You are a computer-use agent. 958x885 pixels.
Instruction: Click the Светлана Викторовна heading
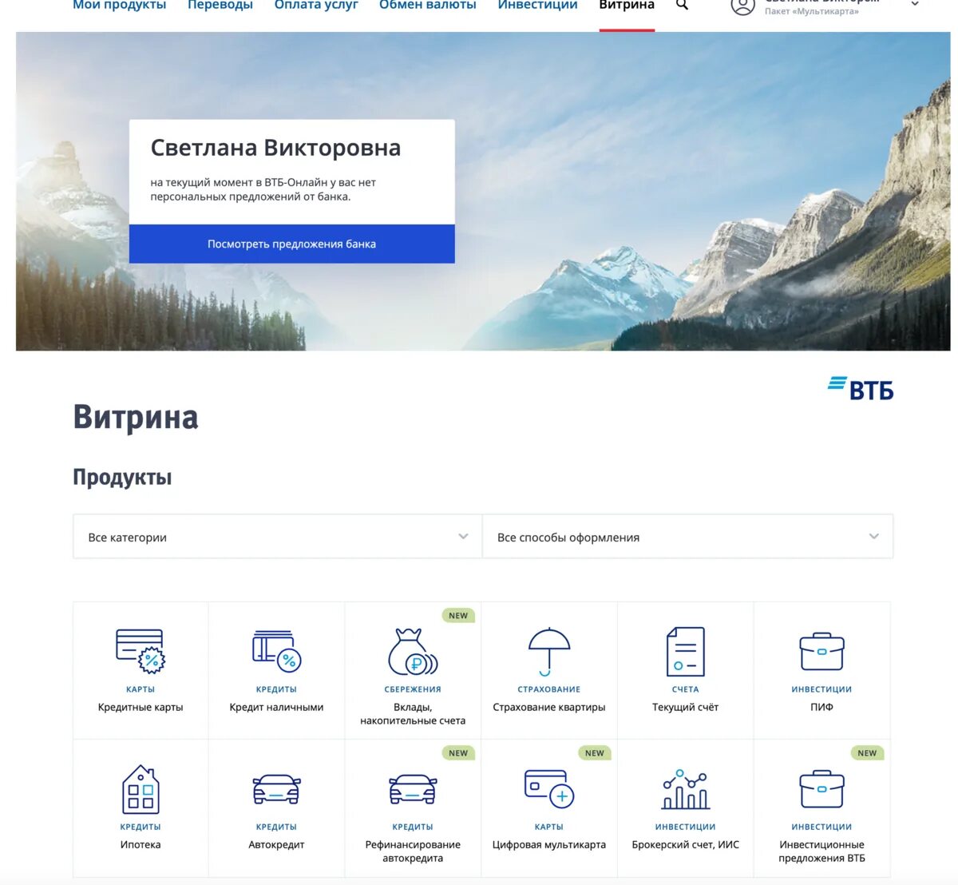point(275,148)
